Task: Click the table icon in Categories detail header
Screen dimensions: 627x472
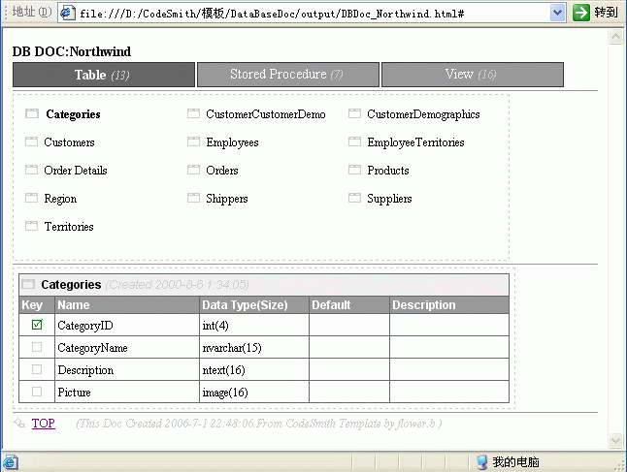Action: pyautogui.click(x=28, y=284)
